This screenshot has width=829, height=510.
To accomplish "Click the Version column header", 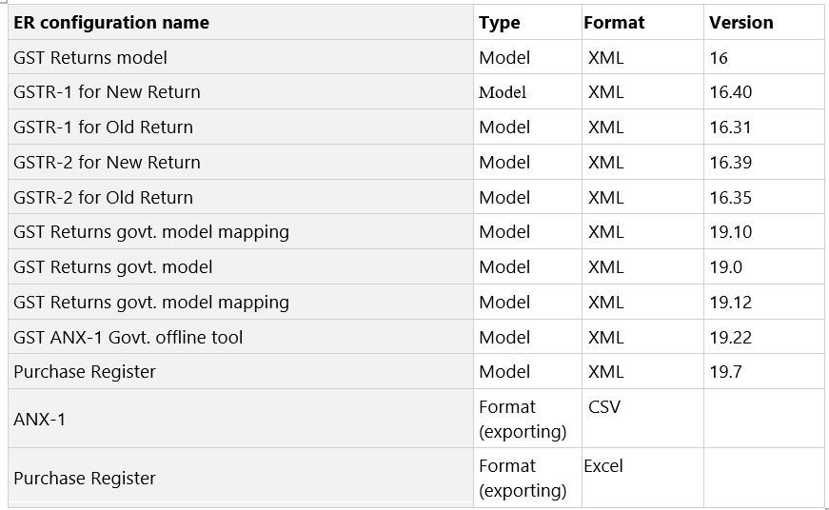I will [x=740, y=22].
